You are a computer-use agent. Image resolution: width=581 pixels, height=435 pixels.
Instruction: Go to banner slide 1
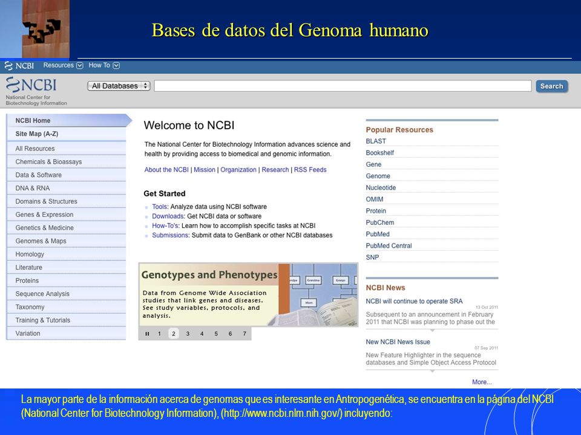point(159,333)
